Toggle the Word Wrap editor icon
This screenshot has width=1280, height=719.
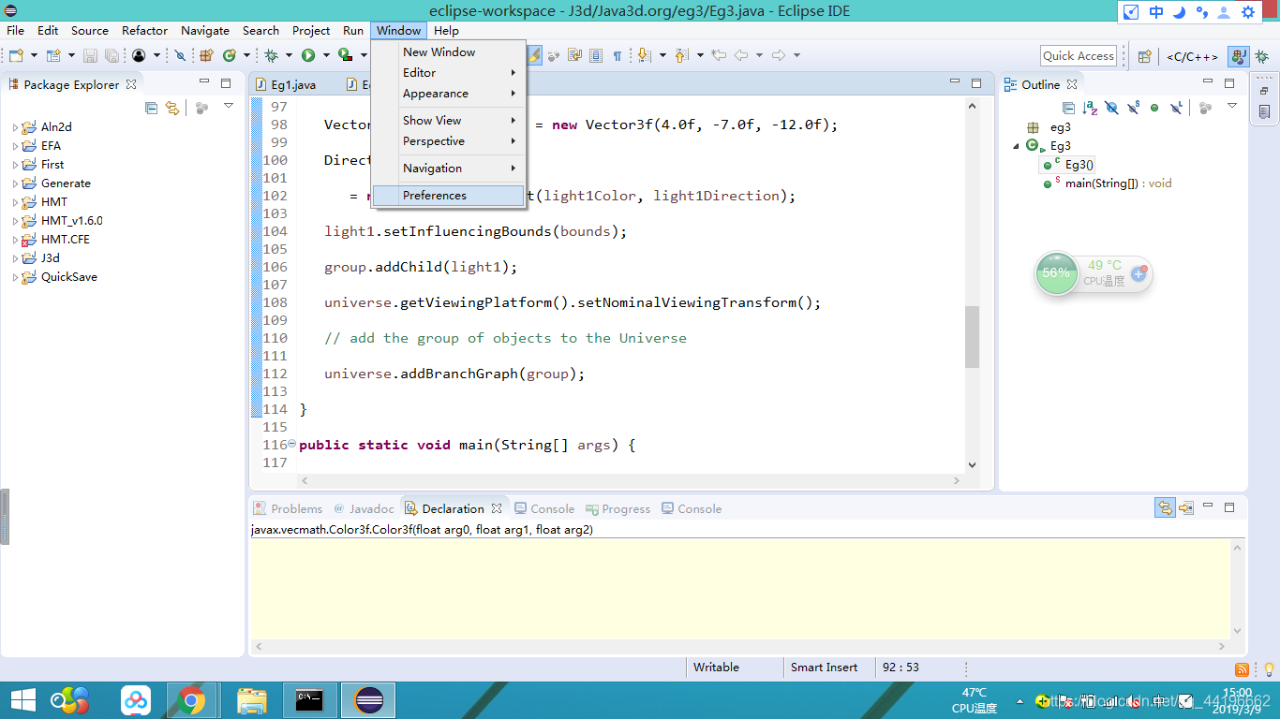tap(574, 55)
